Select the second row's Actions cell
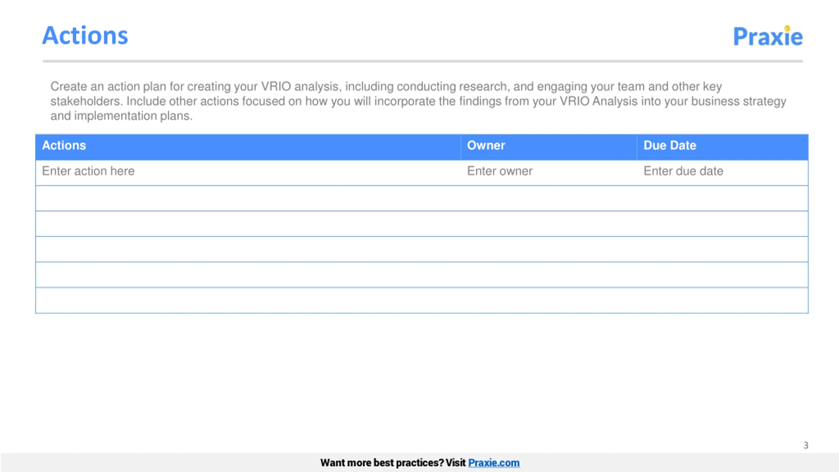 (248, 198)
